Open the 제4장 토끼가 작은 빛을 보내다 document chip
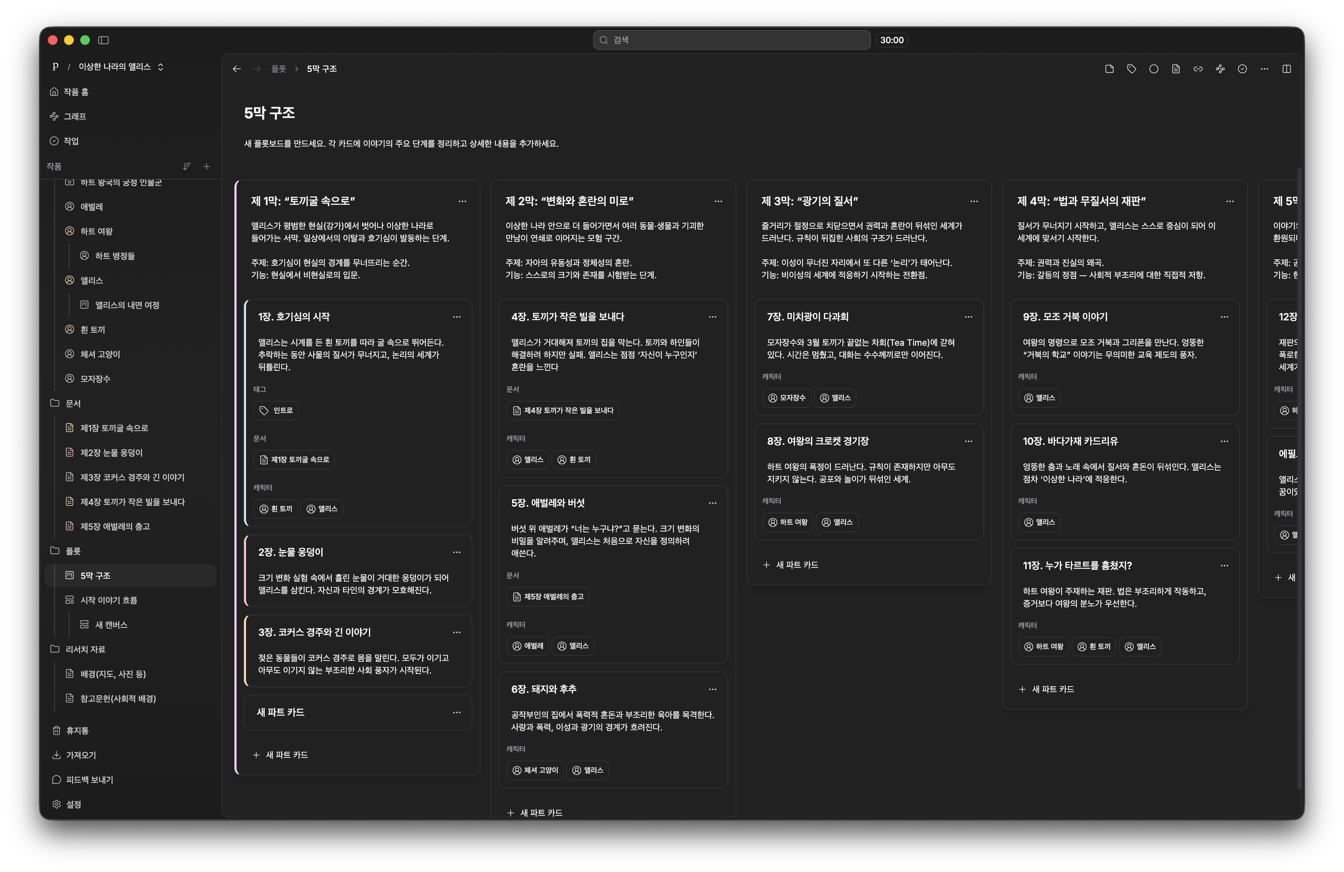Screen dimensions: 1344x872 [x=562, y=410]
